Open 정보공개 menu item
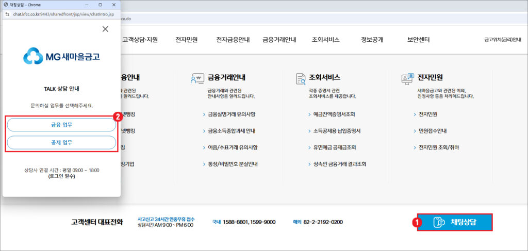The width and height of the screenshot is (528, 251). pyautogui.click(x=372, y=40)
